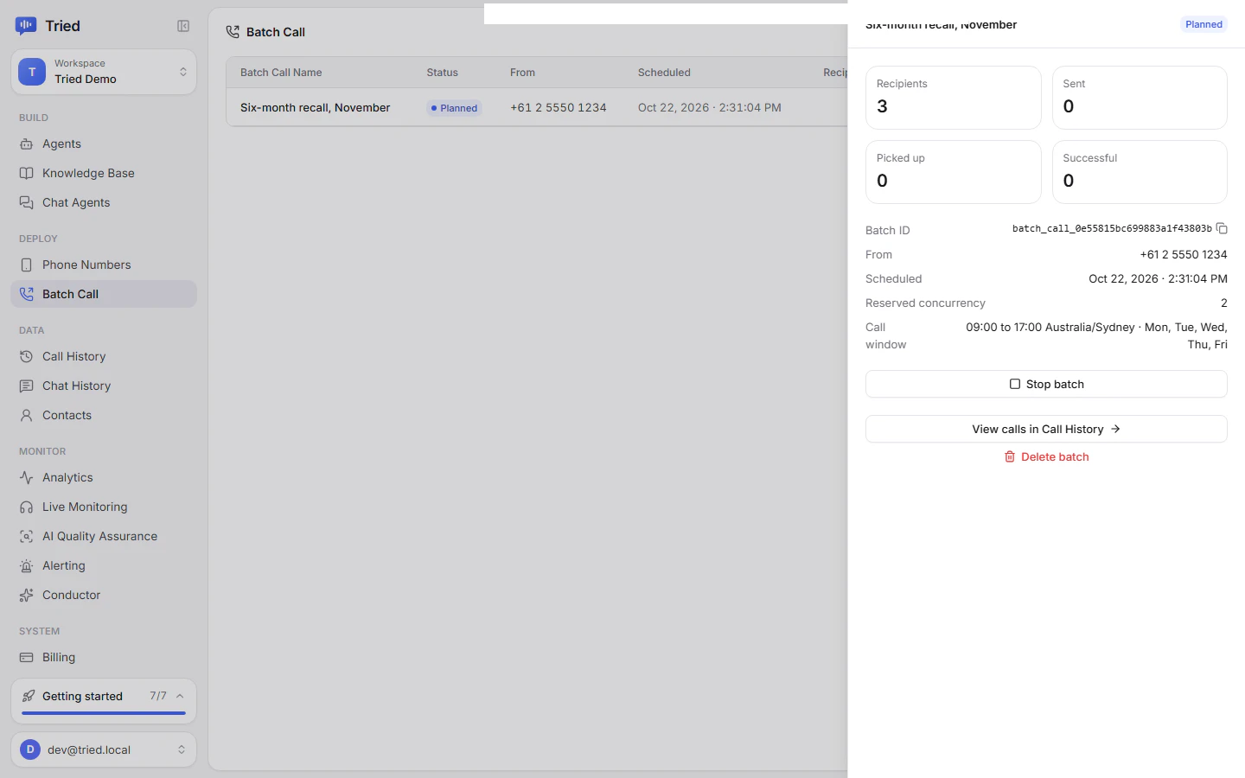Open Knowledge Base section
This screenshot has height=778, width=1245.
pos(104,173)
